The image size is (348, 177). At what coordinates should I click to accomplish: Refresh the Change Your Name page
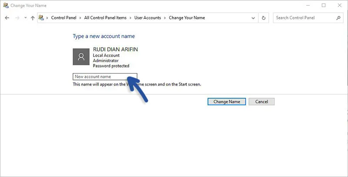tap(264, 18)
